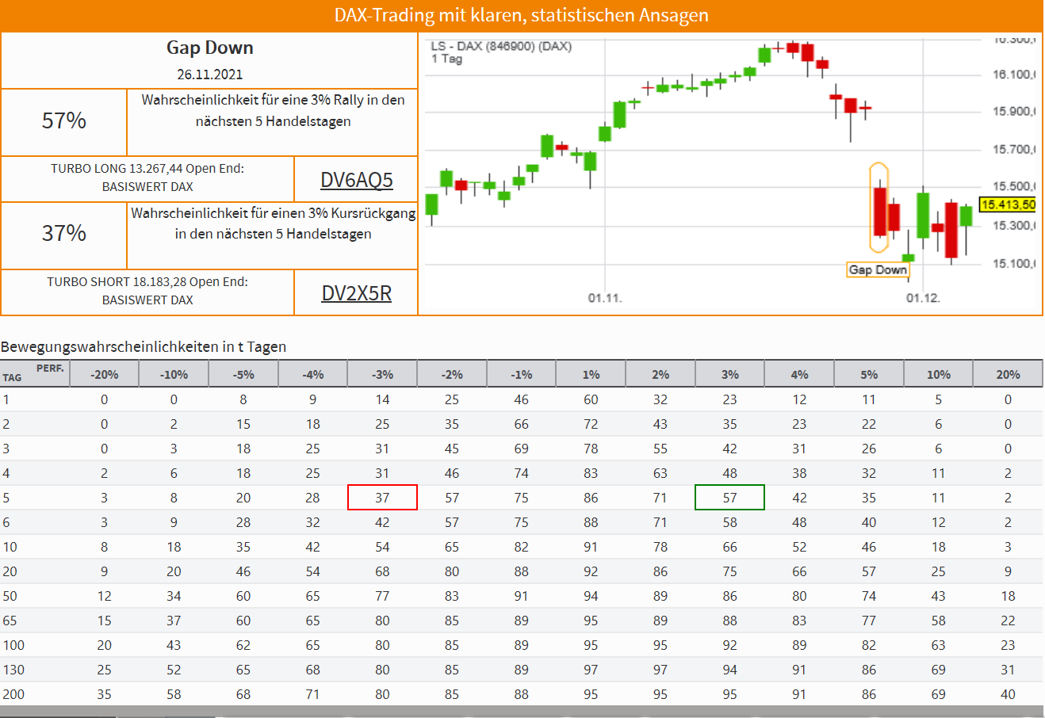Open the DV6AQ5 turbo long link
Screen dimensions: 1045x718
[x=357, y=181]
